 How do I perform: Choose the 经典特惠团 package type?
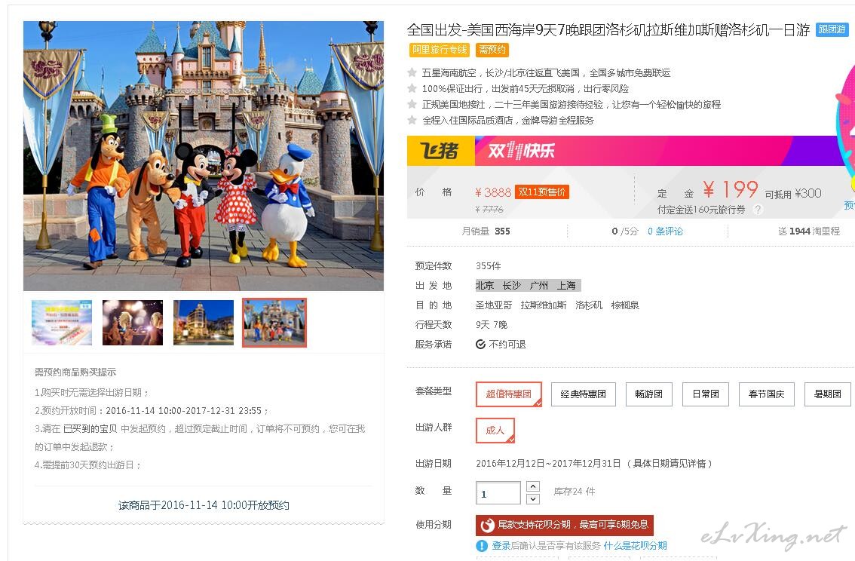[583, 394]
